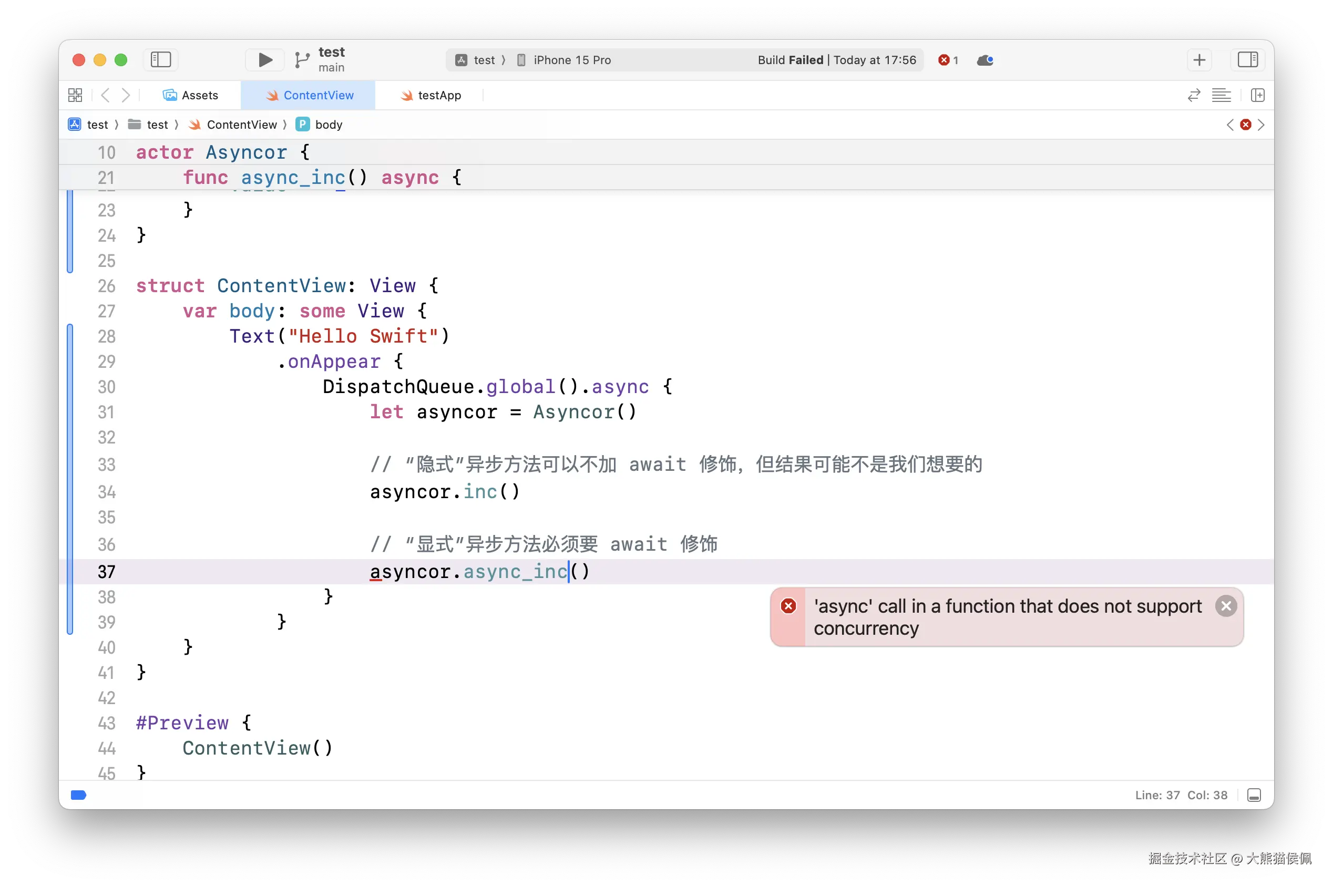Screen dimensions: 1333x887
Task: Open the adjust editor options lines icon
Action: [x=1221, y=95]
